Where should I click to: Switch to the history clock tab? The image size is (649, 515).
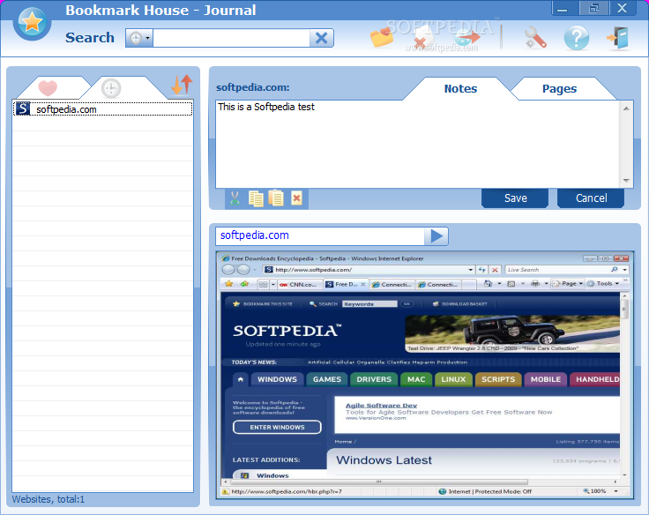pos(111,88)
